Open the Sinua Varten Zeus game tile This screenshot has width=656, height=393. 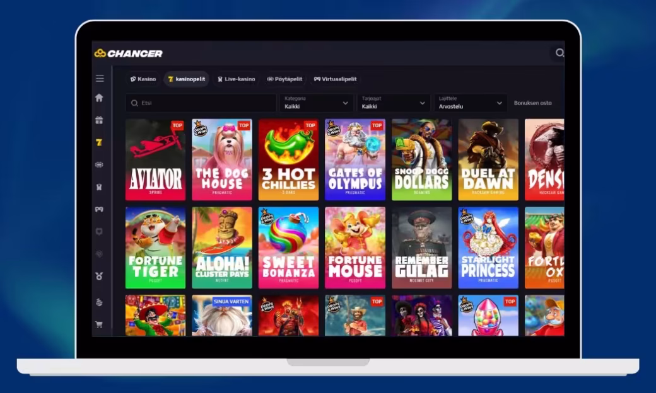tap(222, 316)
